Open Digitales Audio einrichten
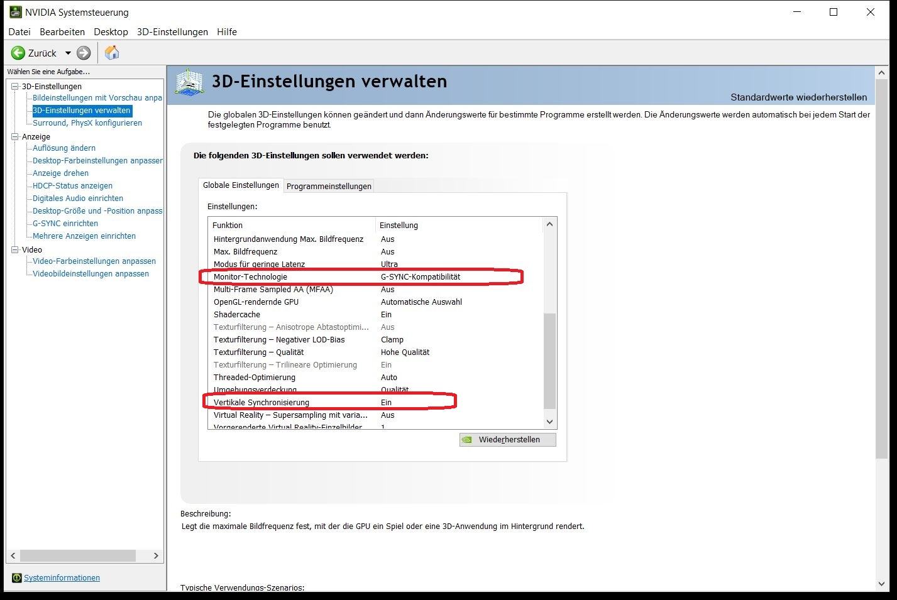 (78, 199)
